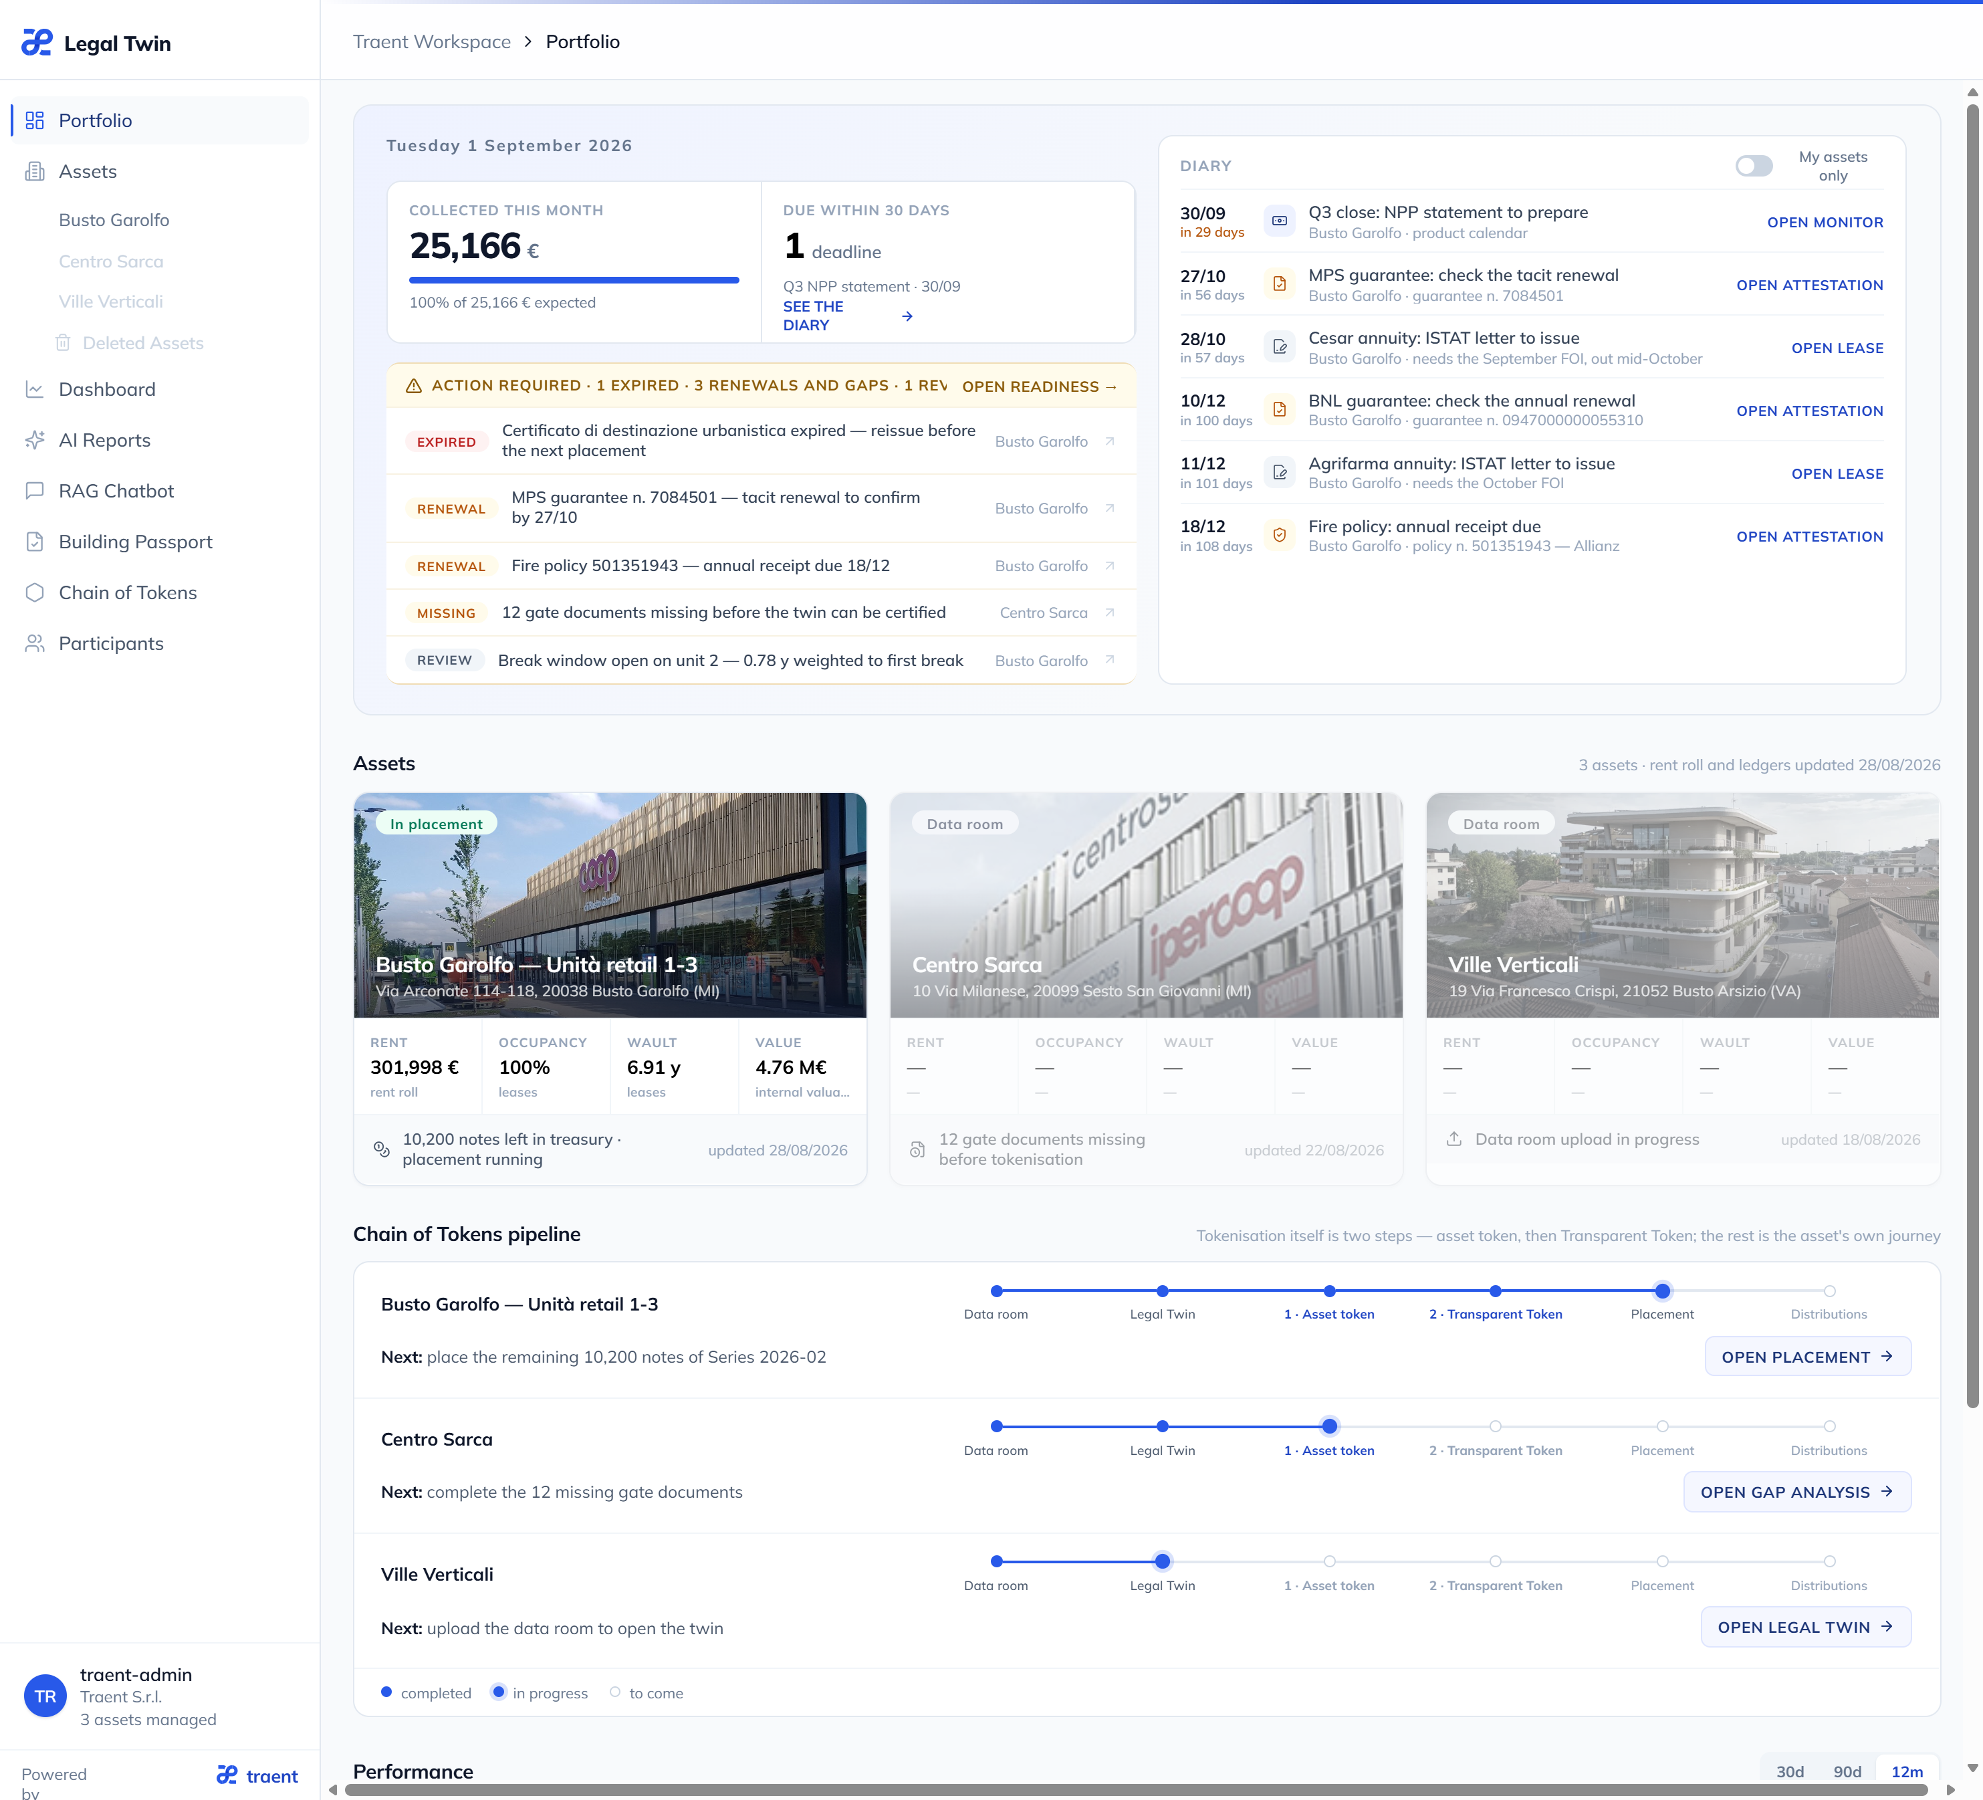Switch Performance range to 90d
Image resolution: width=1983 pixels, height=1800 pixels.
coord(1846,1771)
